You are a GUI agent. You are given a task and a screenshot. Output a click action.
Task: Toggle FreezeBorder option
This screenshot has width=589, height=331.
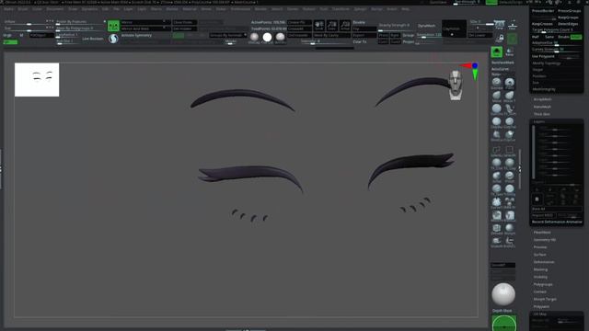543,11
